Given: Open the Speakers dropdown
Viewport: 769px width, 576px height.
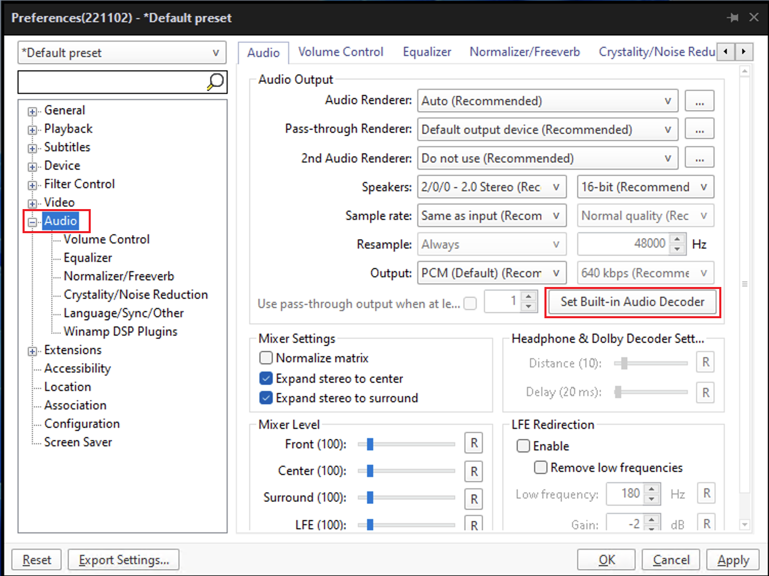Looking at the screenshot, I should tap(492, 187).
